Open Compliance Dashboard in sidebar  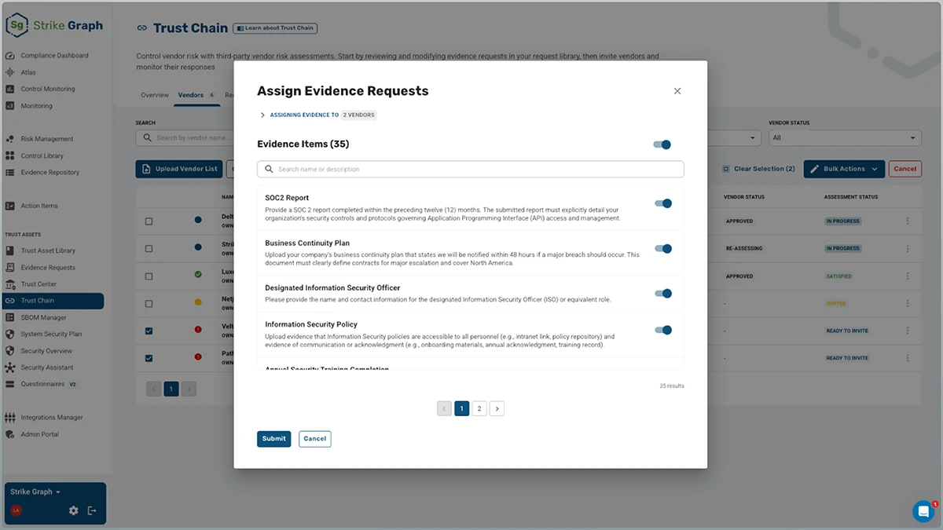point(53,56)
